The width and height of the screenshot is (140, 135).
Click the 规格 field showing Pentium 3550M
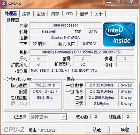point(82,52)
